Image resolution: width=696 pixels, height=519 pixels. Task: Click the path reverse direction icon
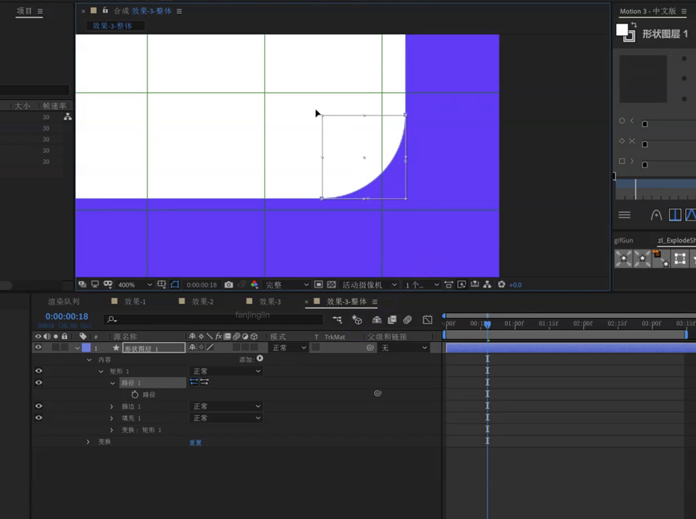coord(194,382)
